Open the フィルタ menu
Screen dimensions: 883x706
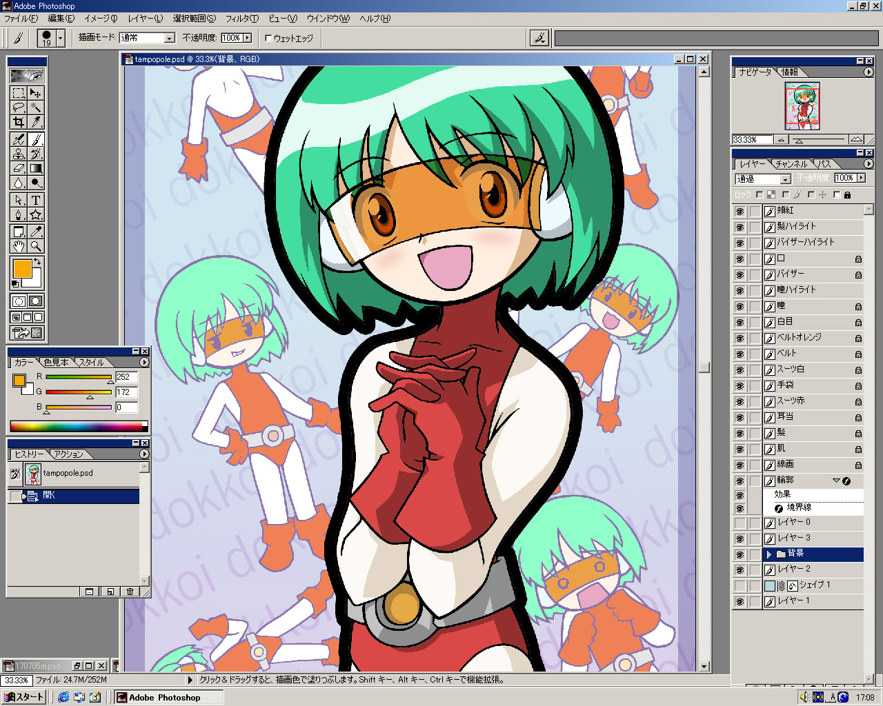(242, 19)
